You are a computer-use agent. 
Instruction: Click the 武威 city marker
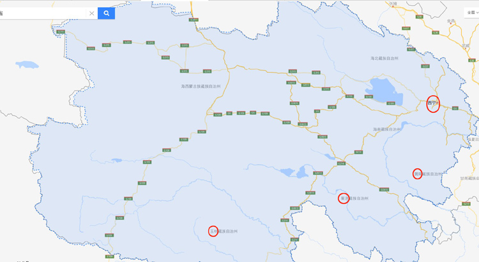click(x=465, y=46)
